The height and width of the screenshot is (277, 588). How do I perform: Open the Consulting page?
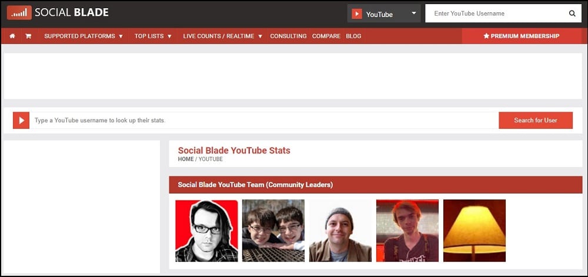click(288, 36)
